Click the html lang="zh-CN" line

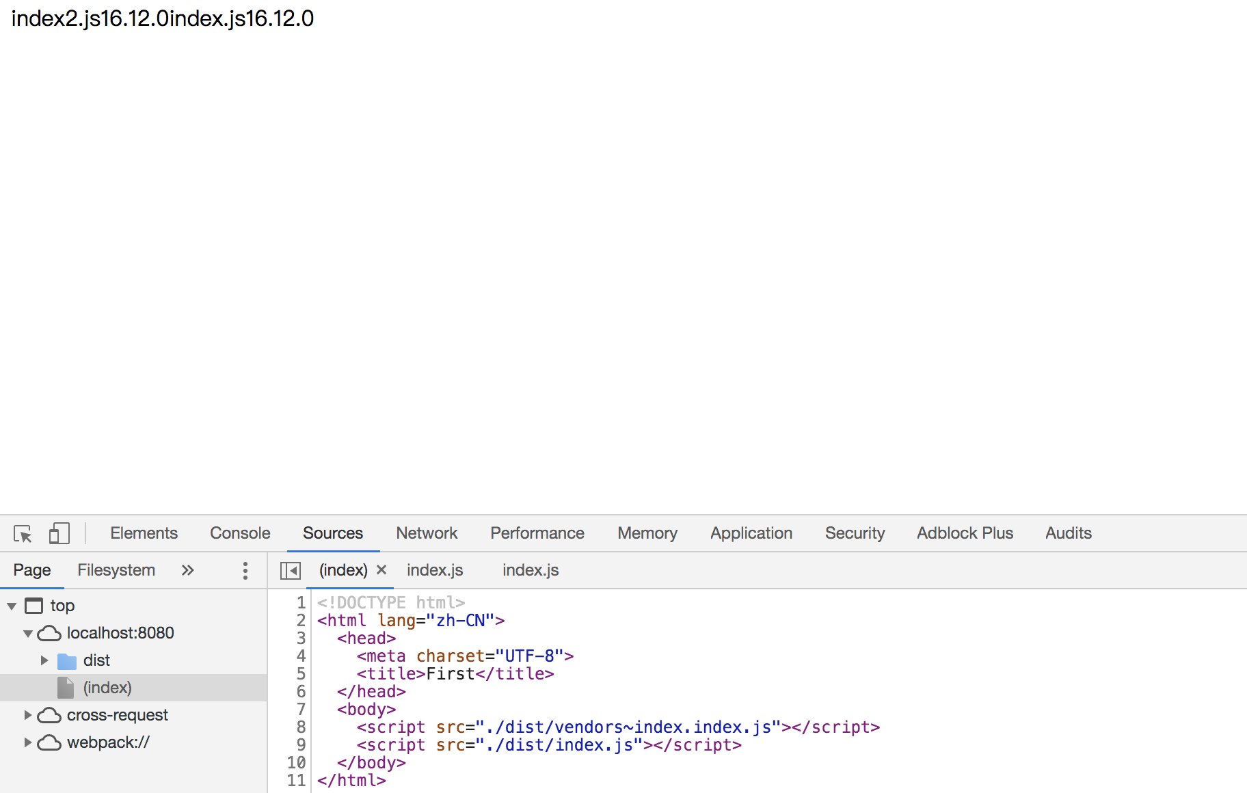click(x=411, y=621)
